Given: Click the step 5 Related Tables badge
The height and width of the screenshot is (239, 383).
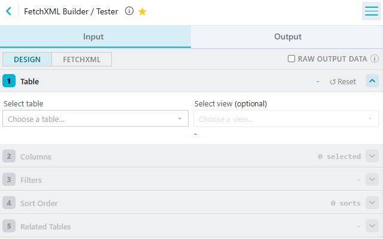Looking at the screenshot, I should (x=9, y=226).
